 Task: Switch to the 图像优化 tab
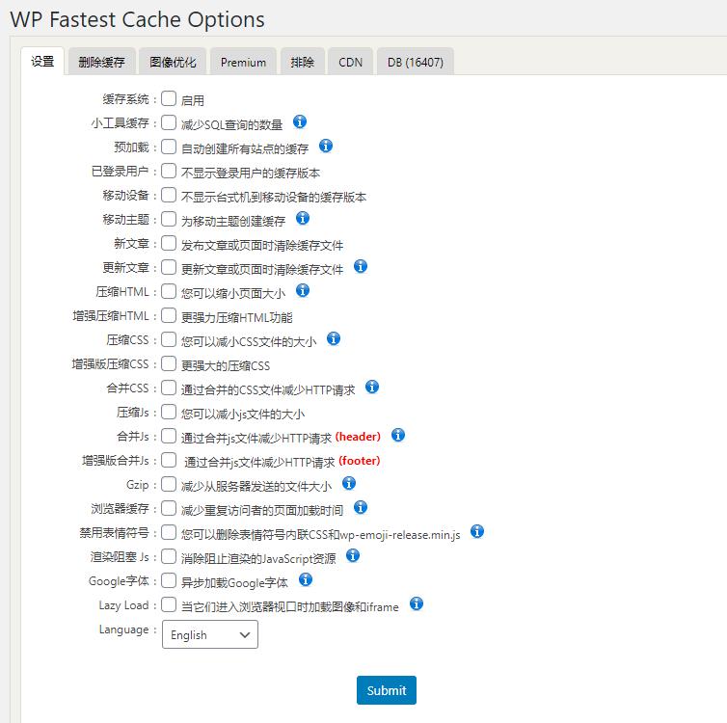click(x=173, y=62)
